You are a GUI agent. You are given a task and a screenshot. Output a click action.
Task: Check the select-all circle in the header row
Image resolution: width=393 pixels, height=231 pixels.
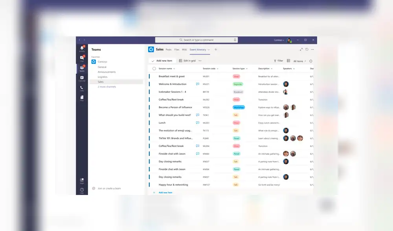coord(154,68)
